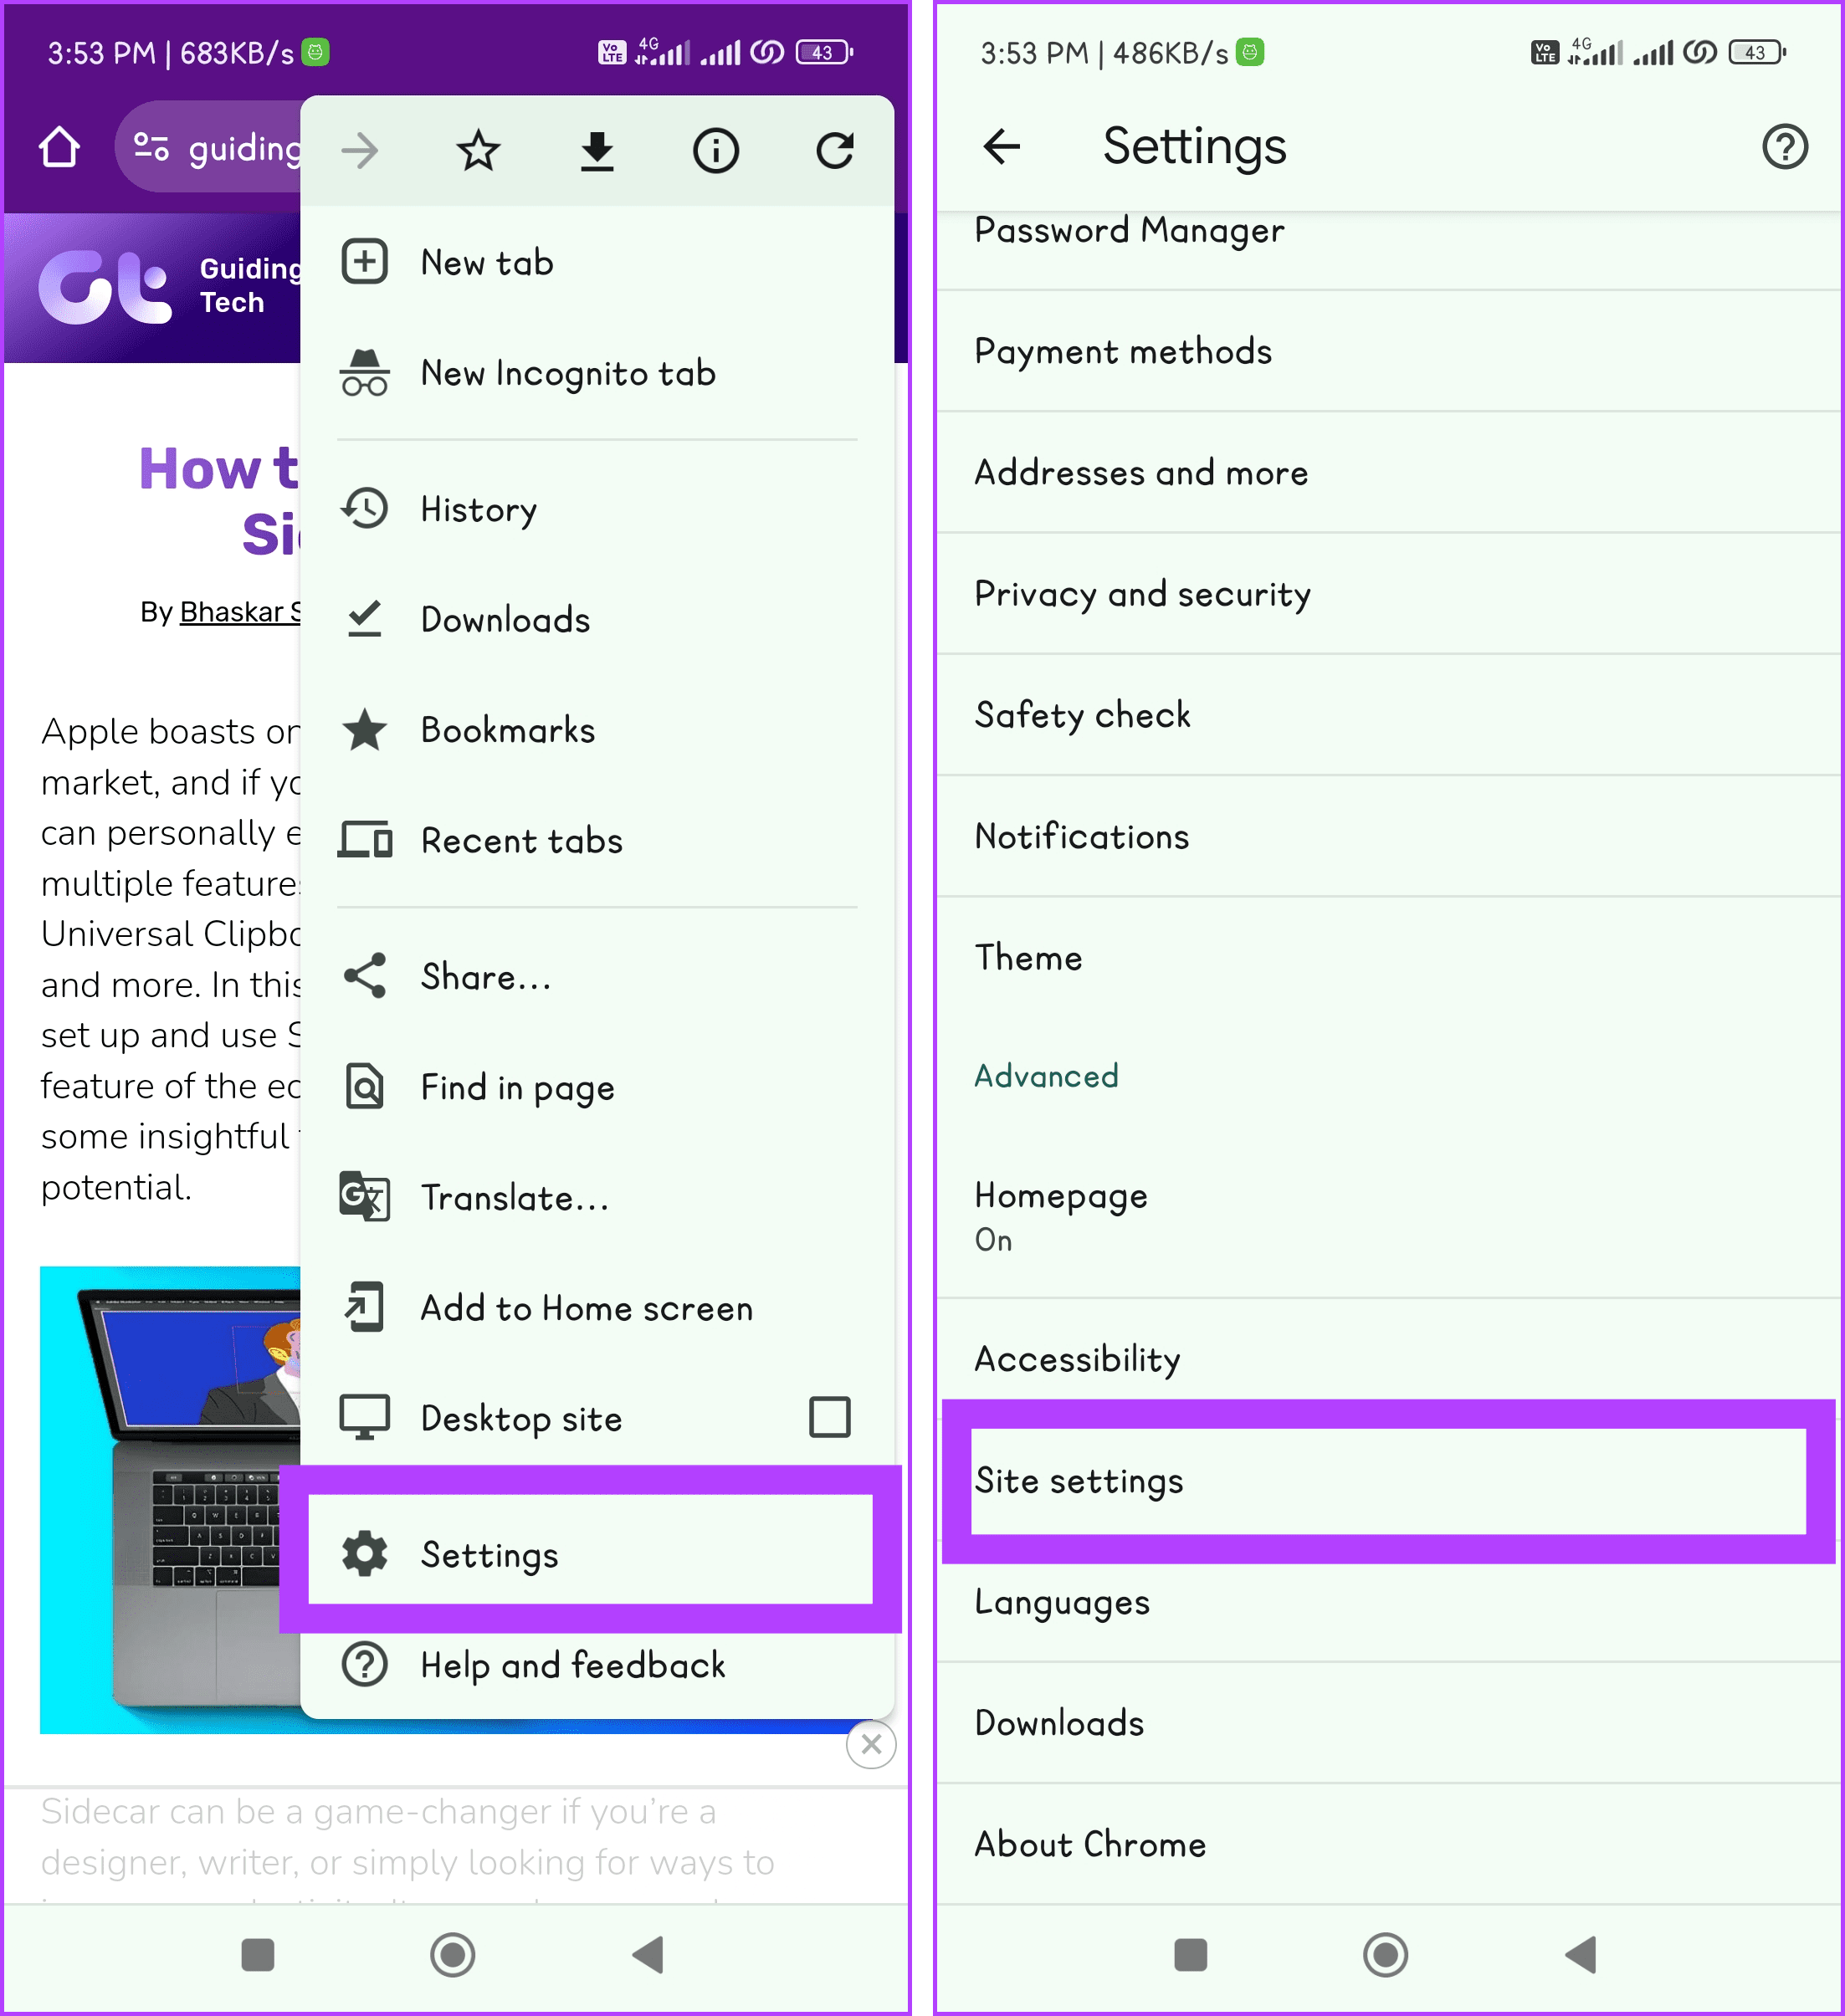Tap Android back triangle in right screen
Screen dimensions: 1845x2016
click(x=1581, y=1955)
